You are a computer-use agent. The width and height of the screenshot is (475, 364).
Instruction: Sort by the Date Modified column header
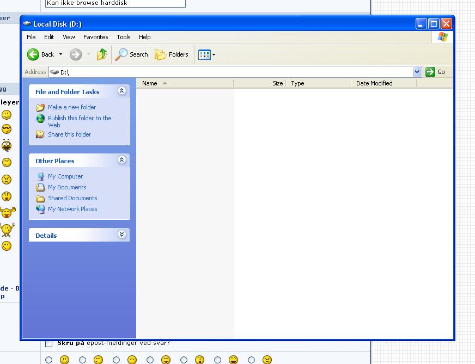coord(384,83)
